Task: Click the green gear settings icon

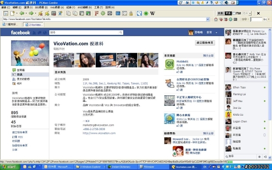Action: click(x=103, y=13)
